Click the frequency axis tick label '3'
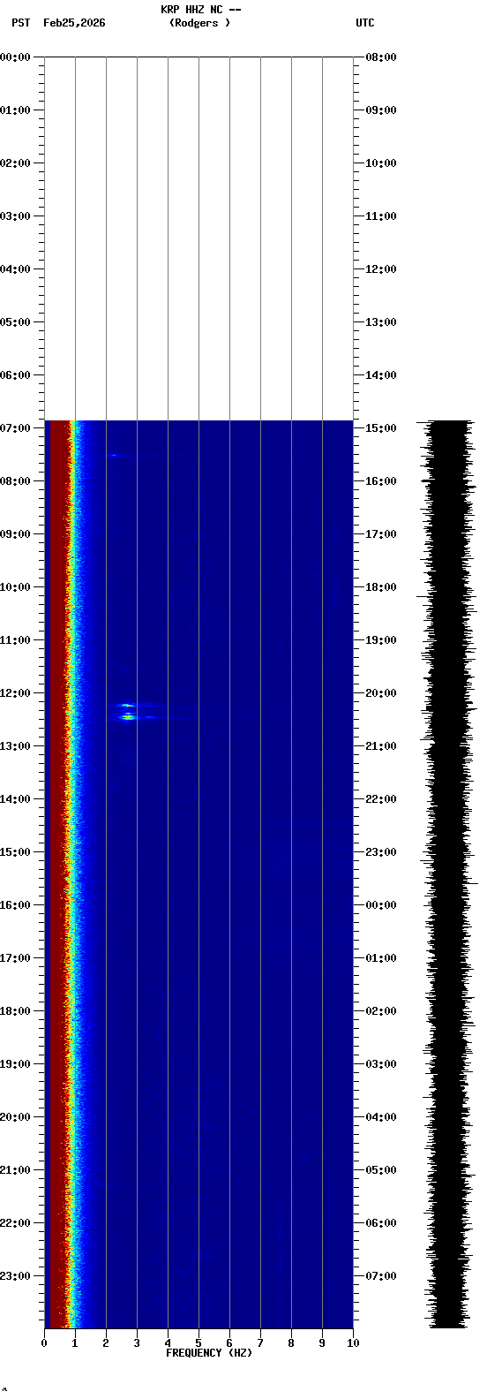 [x=137, y=1343]
